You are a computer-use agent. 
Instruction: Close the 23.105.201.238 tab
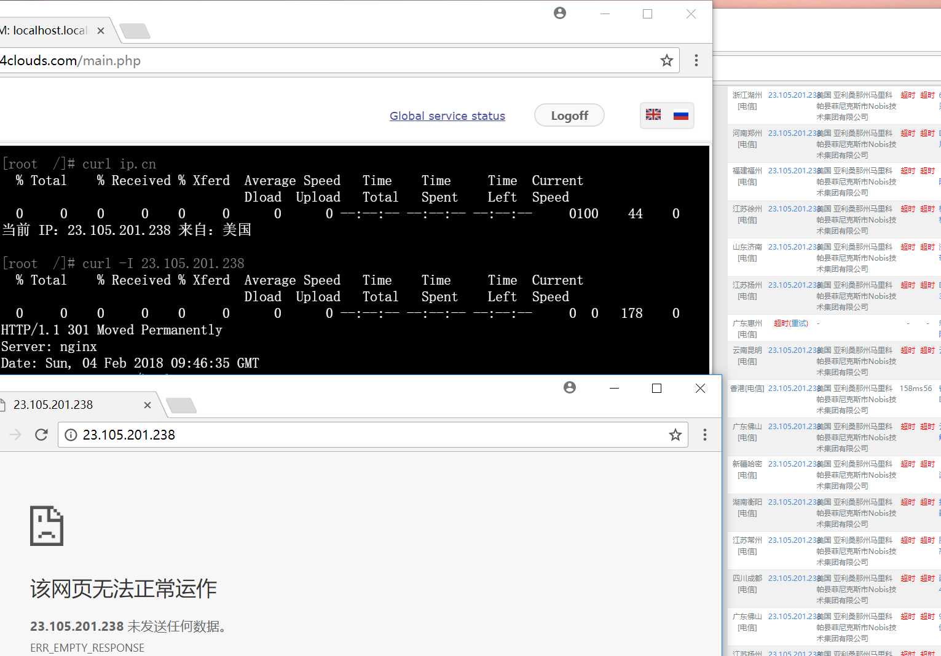pos(148,405)
